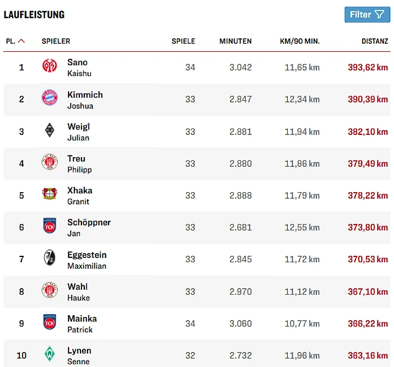Click the St. Pauli crest beside Wahl
The width and height of the screenshot is (394, 367).
(50, 290)
